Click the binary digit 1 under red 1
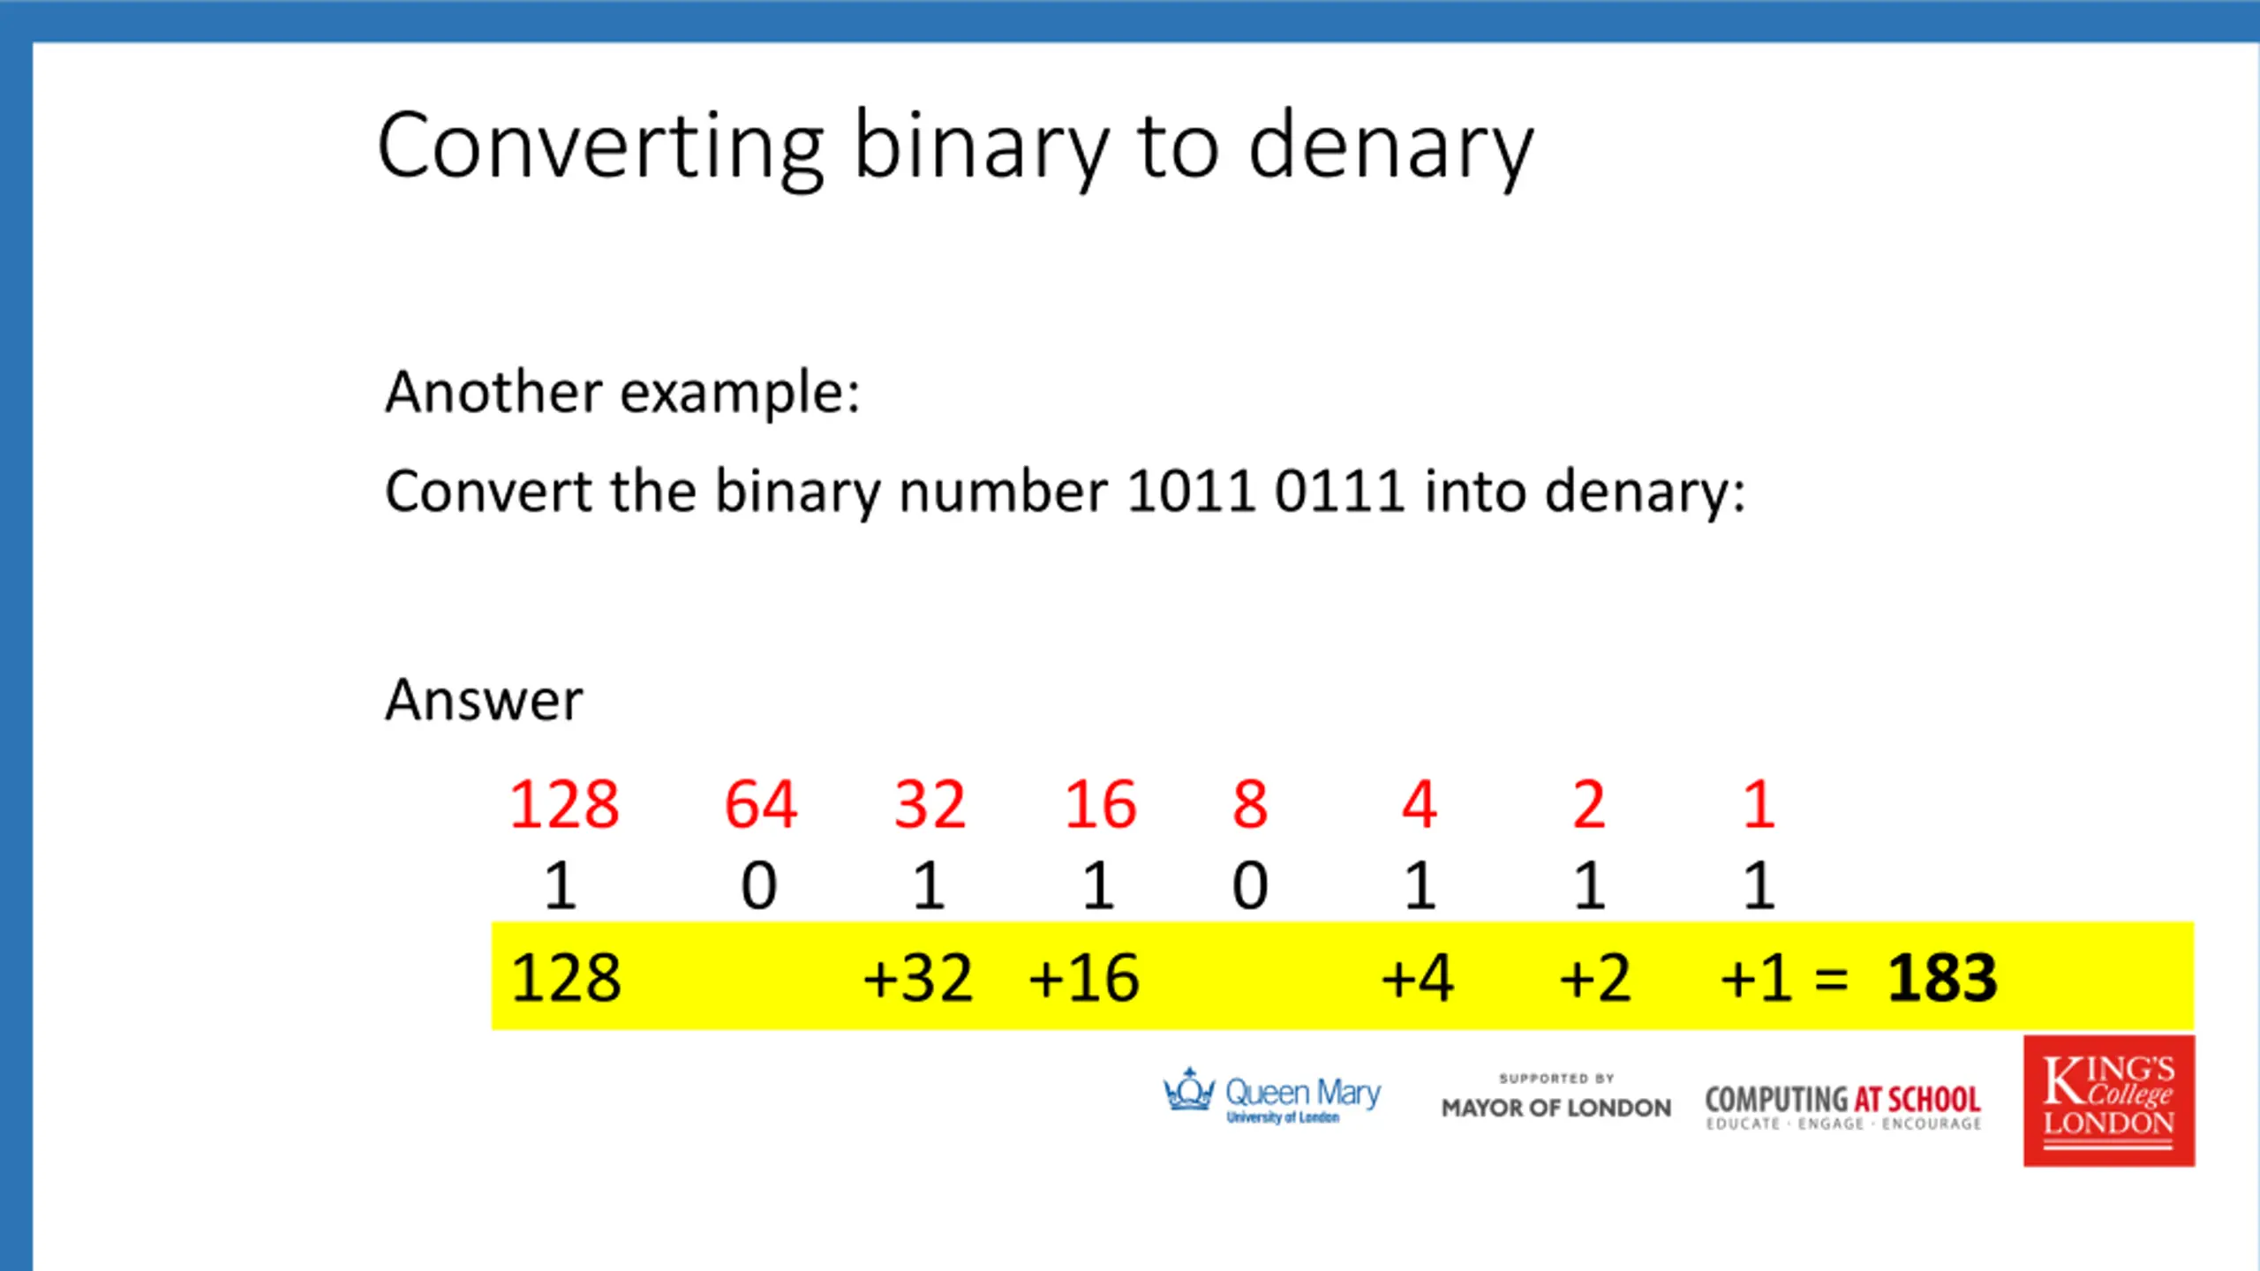The width and height of the screenshot is (2260, 1271). coord(1759,885)
